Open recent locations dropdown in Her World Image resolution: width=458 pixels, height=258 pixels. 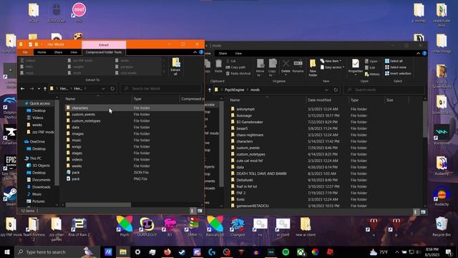coord(39,89)
